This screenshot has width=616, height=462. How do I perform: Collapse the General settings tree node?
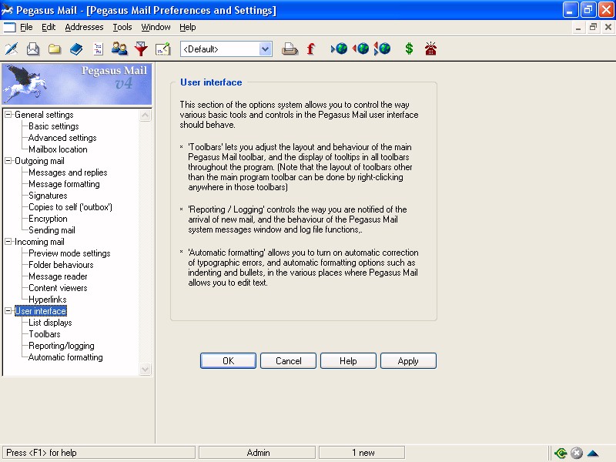pyautogui.click(x=8, y=115)
